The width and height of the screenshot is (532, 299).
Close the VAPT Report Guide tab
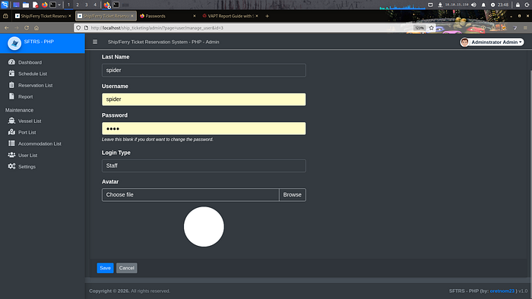(257, 16)
